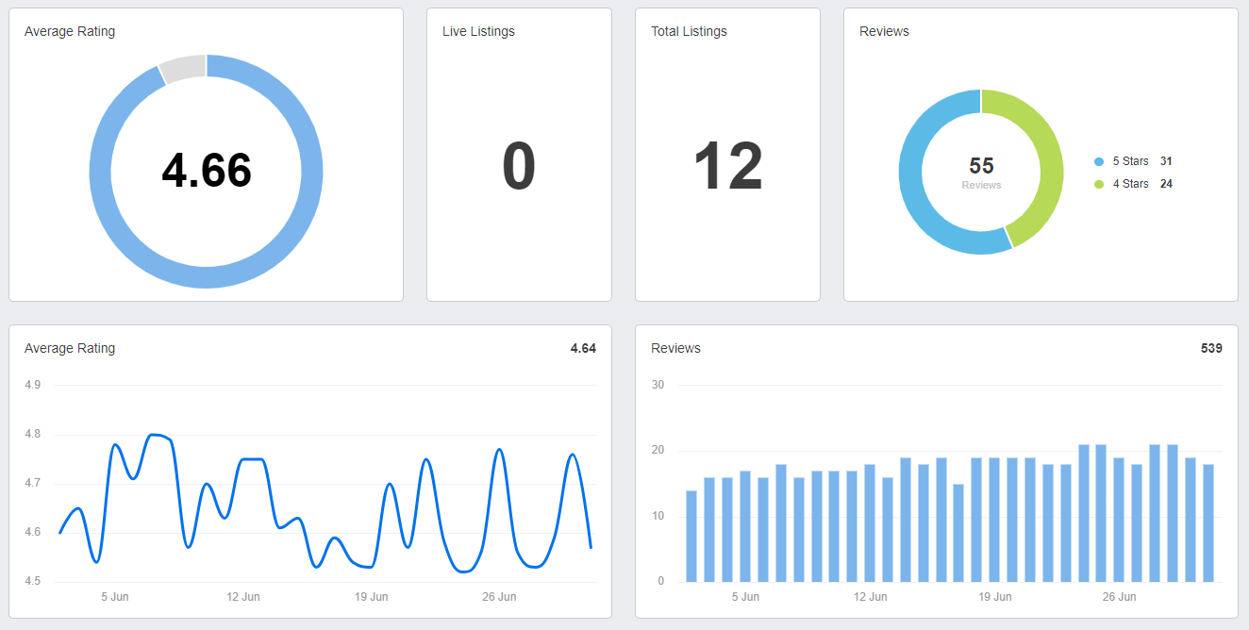Click the Total Listings widget title
This screenshot has width=1249, height=630.
(689, 31)
